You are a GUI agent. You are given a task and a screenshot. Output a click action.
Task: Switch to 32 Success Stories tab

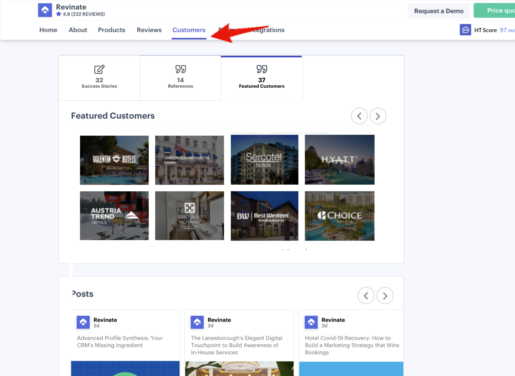pos(99,78)
